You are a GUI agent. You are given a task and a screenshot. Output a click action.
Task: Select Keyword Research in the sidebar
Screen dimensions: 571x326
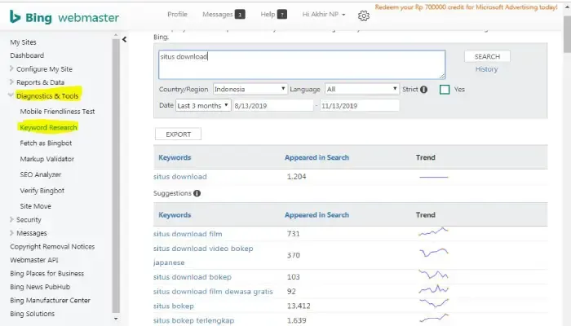[48, 127]
